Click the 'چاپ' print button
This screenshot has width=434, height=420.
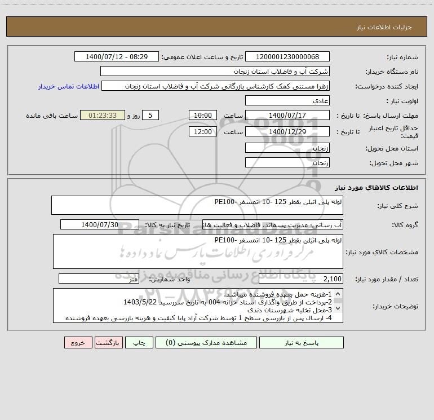[x=139, y=342]
